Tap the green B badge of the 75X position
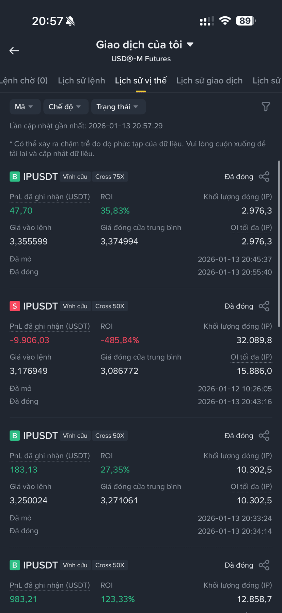Image resolution: width=282 pixels, height=613 pixels. 15,176
